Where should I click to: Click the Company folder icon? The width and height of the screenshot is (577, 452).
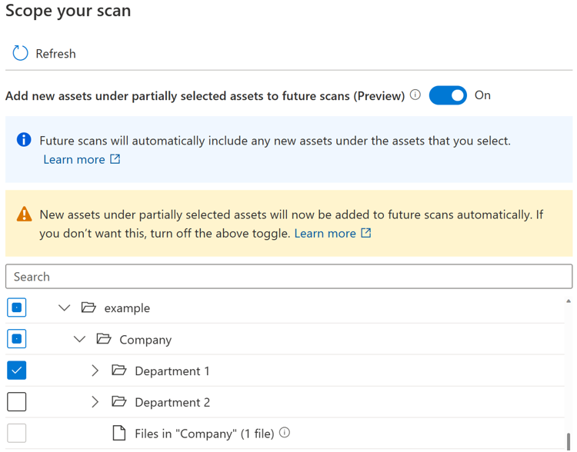coord(104,339)
